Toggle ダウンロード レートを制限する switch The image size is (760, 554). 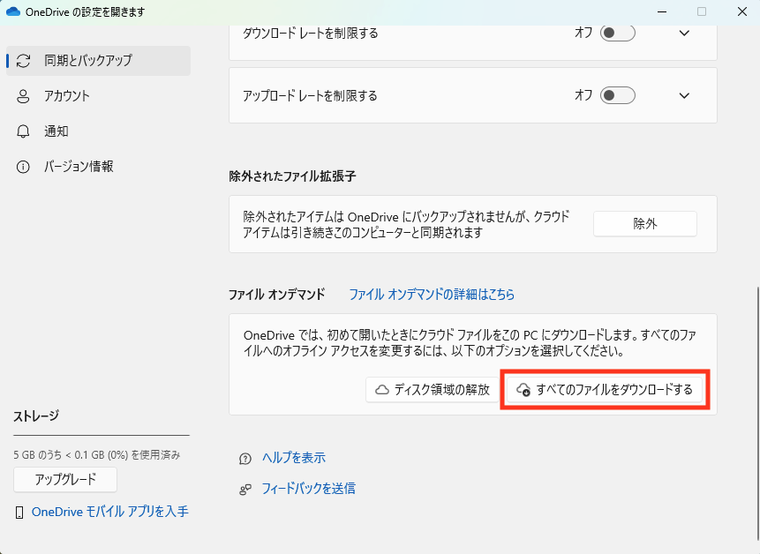coord(618,33)
